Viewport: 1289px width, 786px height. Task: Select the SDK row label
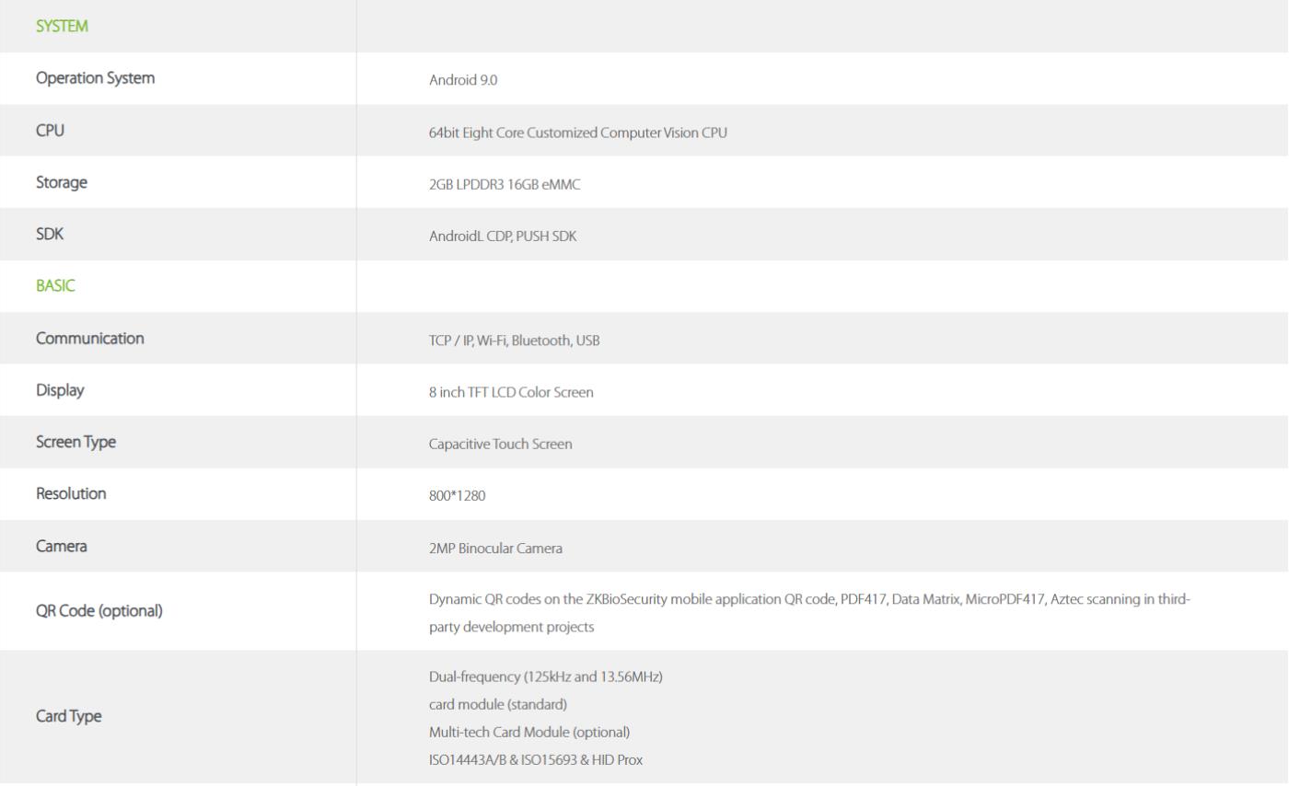tap(50, 235)
